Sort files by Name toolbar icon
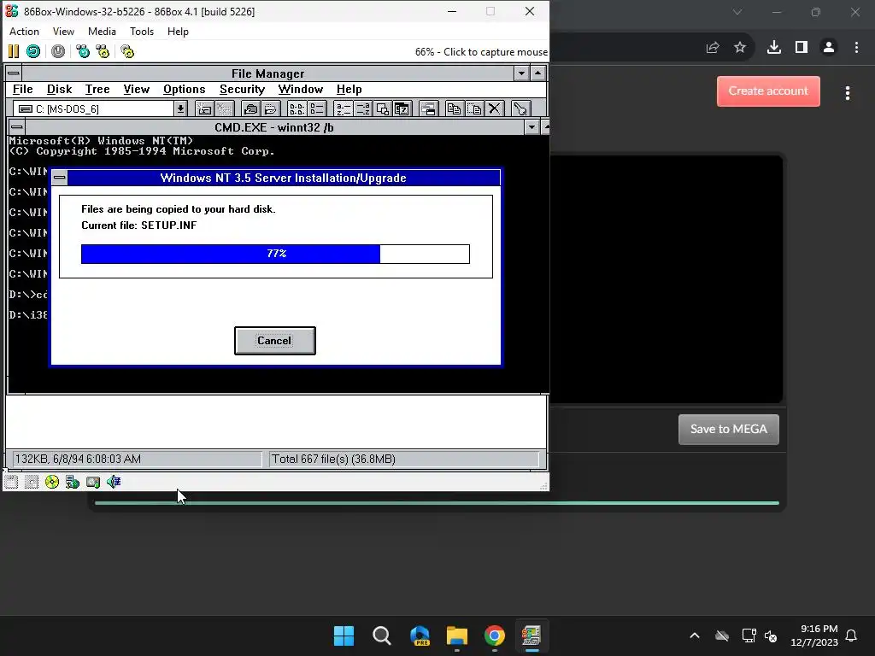Viewport: 875px width, 656px height. click(x=344, y=108)
